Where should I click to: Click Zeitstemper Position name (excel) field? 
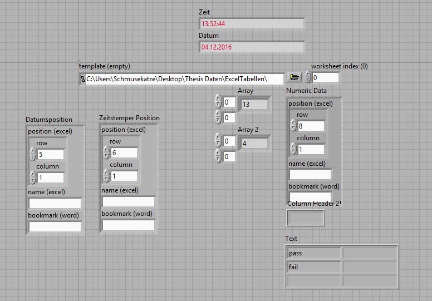[x=129, y=201]
